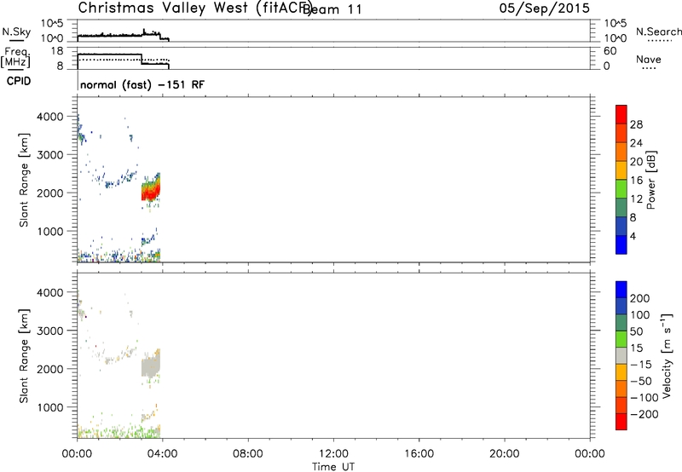Select the light green 15-50 Velocity colorbar segment

click(621, 339)
